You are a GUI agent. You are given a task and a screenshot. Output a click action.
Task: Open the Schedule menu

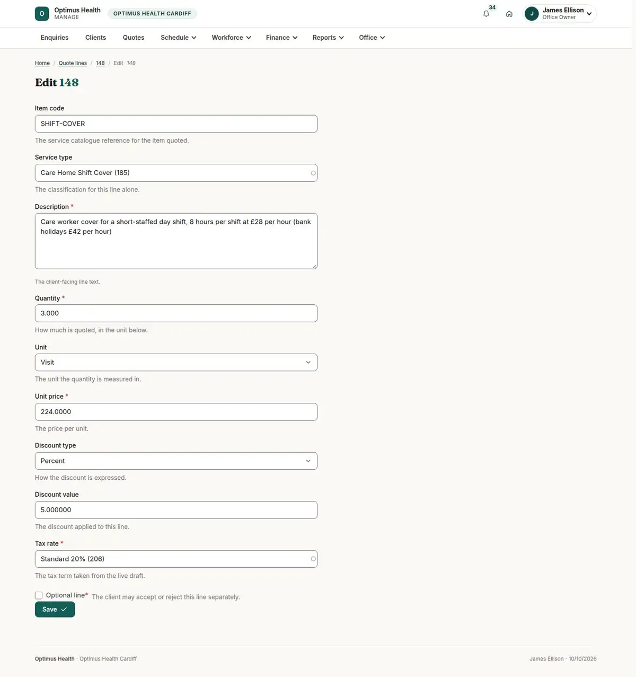pyautogui.click(x=179, y=38)
